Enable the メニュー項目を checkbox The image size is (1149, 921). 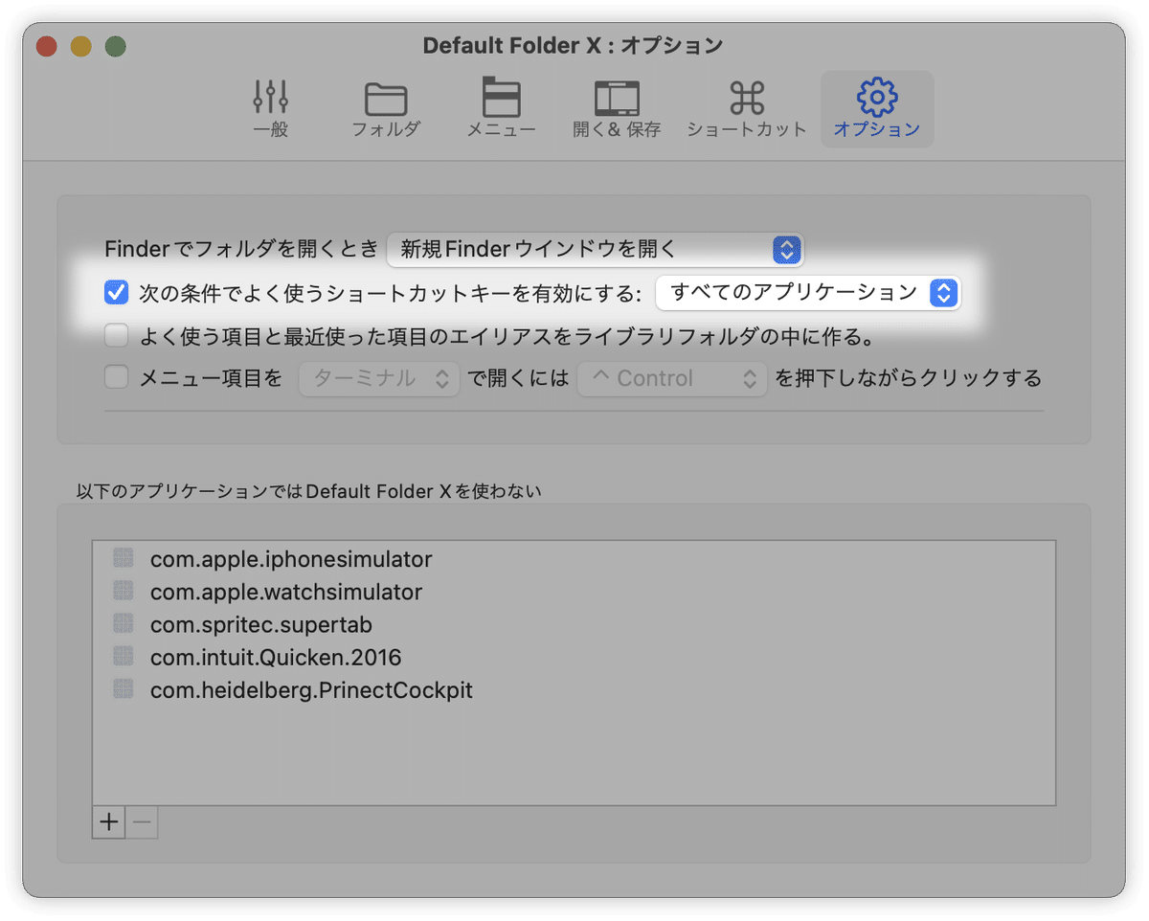coord(117,378)
